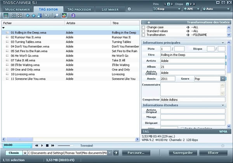Click the sort files toolbar icon
Screen dimensions: 233x163
(40, 16)
